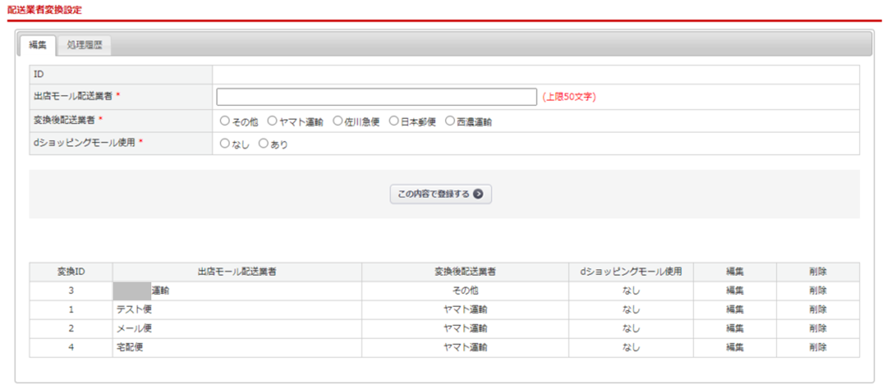
Task: Open the 処理履歴 tab
Action: click(x=84, y=45)
